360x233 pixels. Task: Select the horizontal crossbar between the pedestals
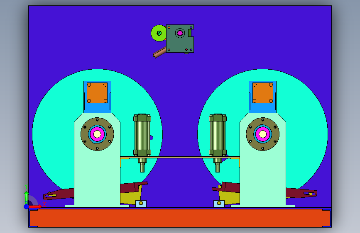180,157
